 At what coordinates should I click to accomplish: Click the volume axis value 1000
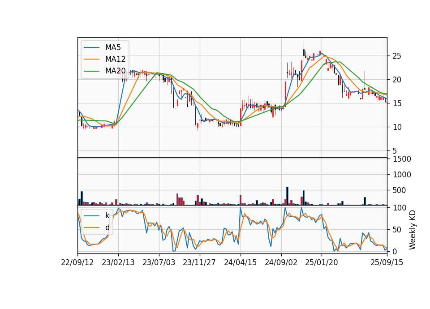click(x=402, y=175)
